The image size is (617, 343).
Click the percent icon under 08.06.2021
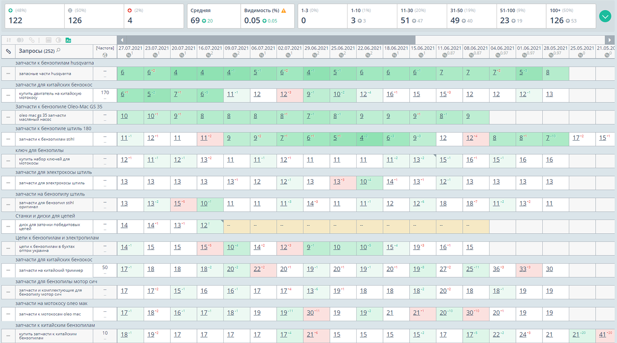[x=471, y=55]
